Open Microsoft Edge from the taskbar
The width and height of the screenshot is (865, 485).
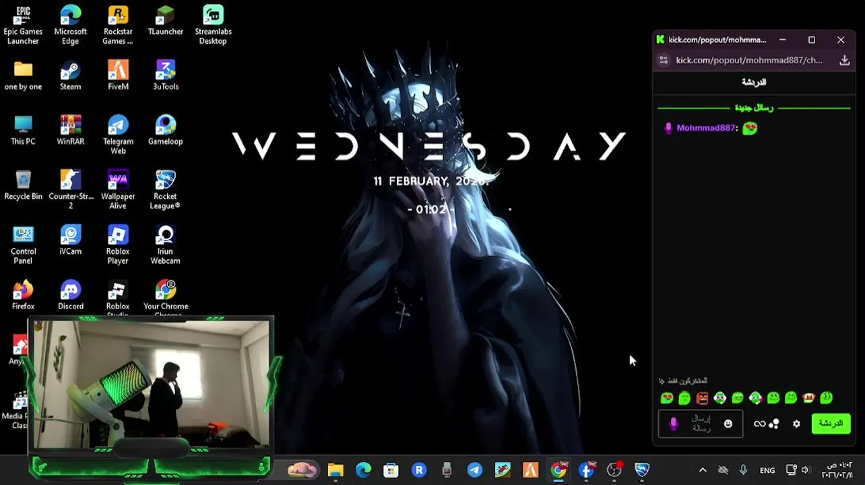point(363,470)
